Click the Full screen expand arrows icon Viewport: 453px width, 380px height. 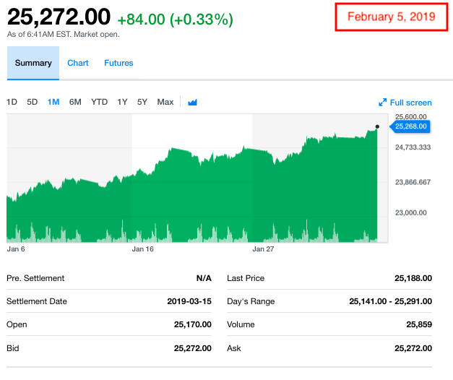pyautogui.click(x=382, y=103)
